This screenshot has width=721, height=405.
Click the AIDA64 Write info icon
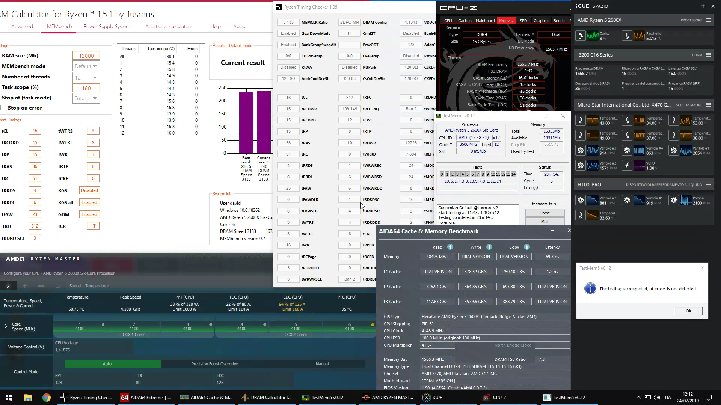click(x=489, y=247)
